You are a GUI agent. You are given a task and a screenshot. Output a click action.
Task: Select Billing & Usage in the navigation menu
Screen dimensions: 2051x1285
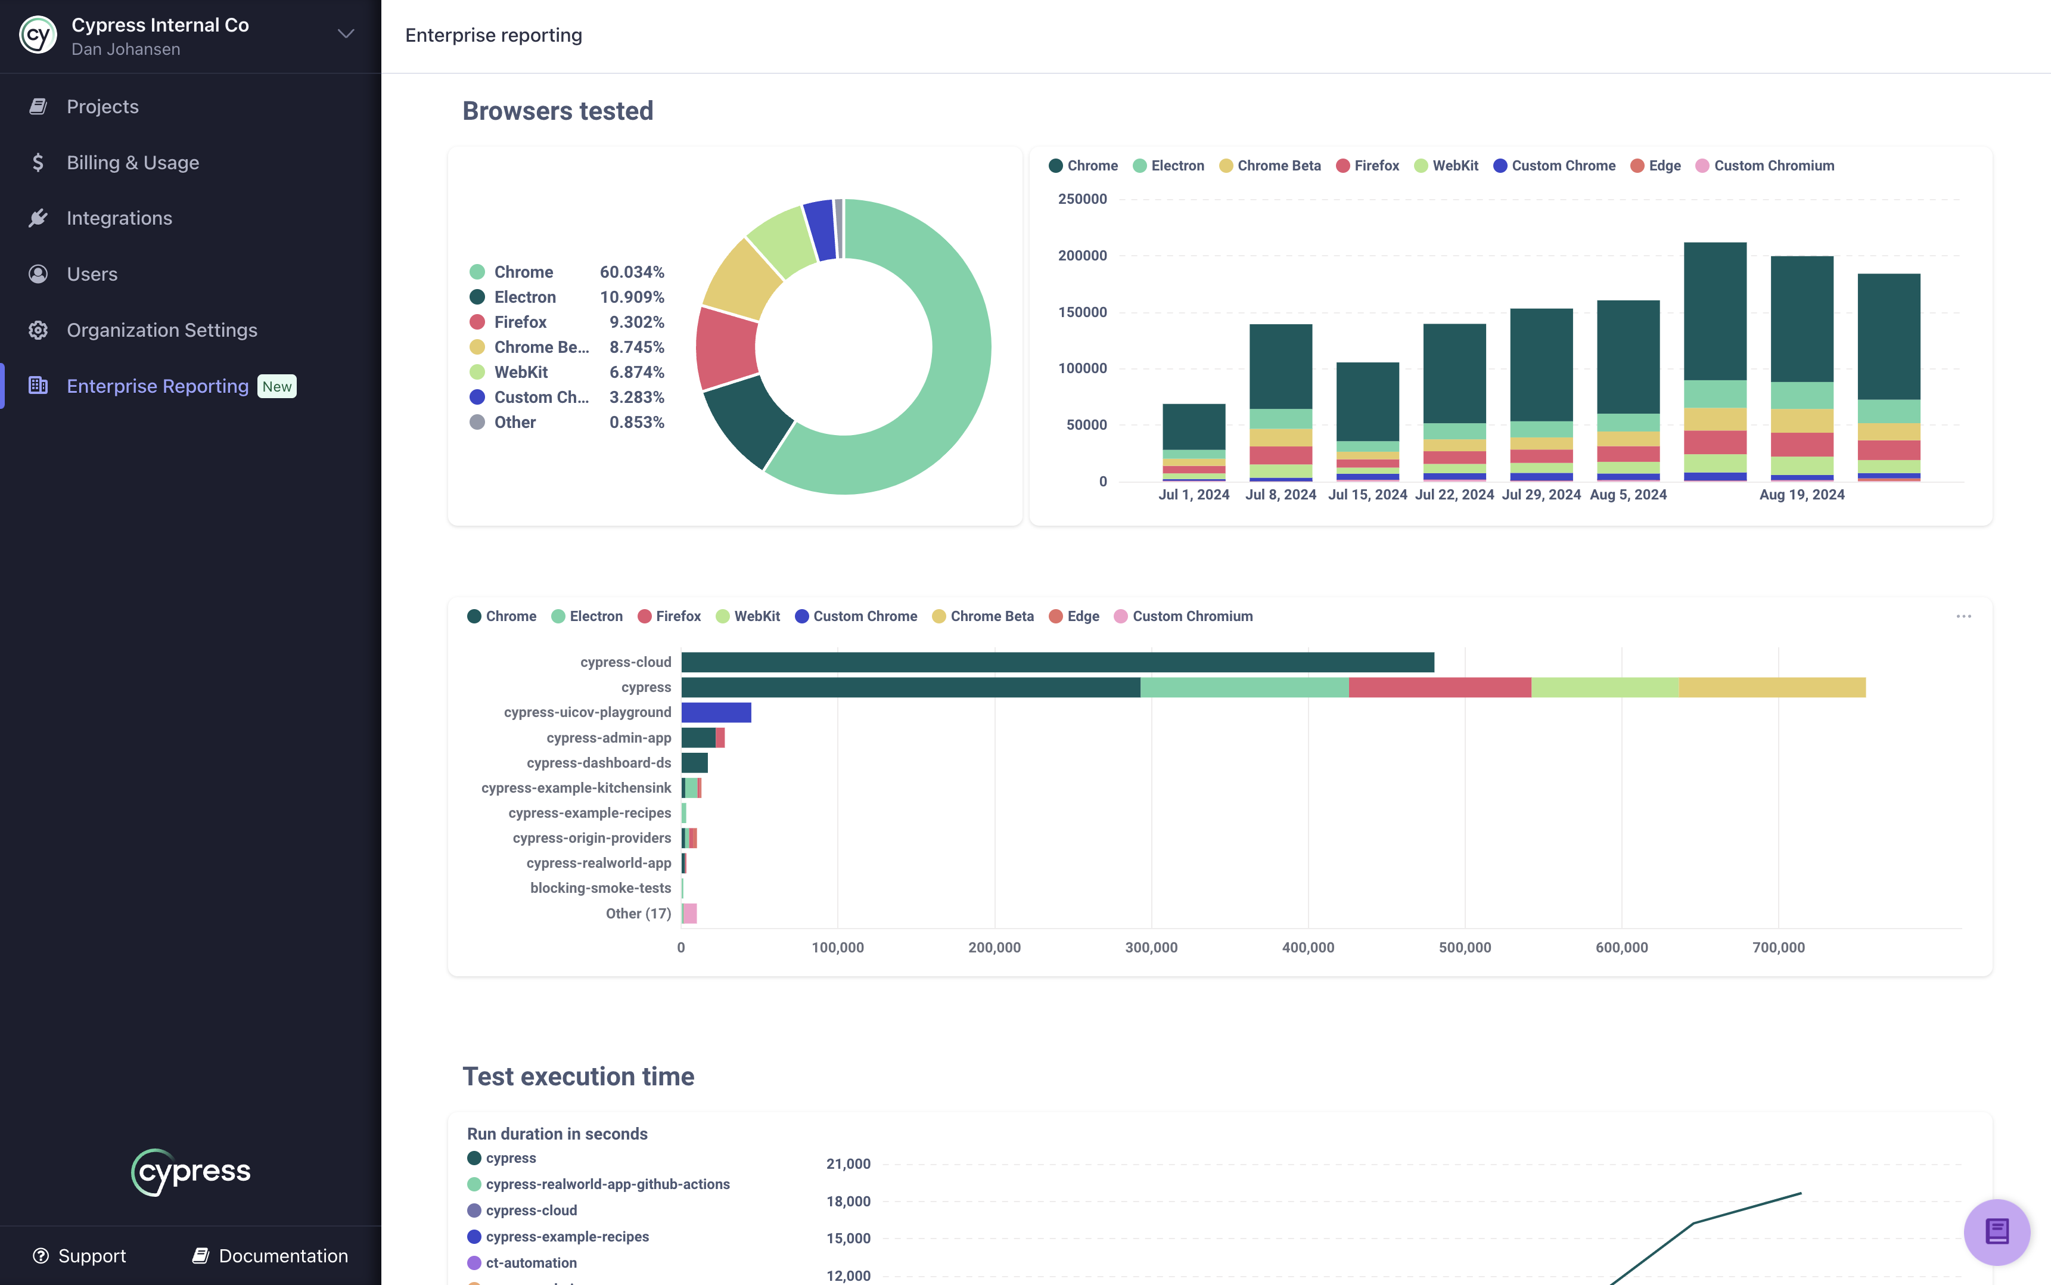pyautogui.click(x=132, y=162)
